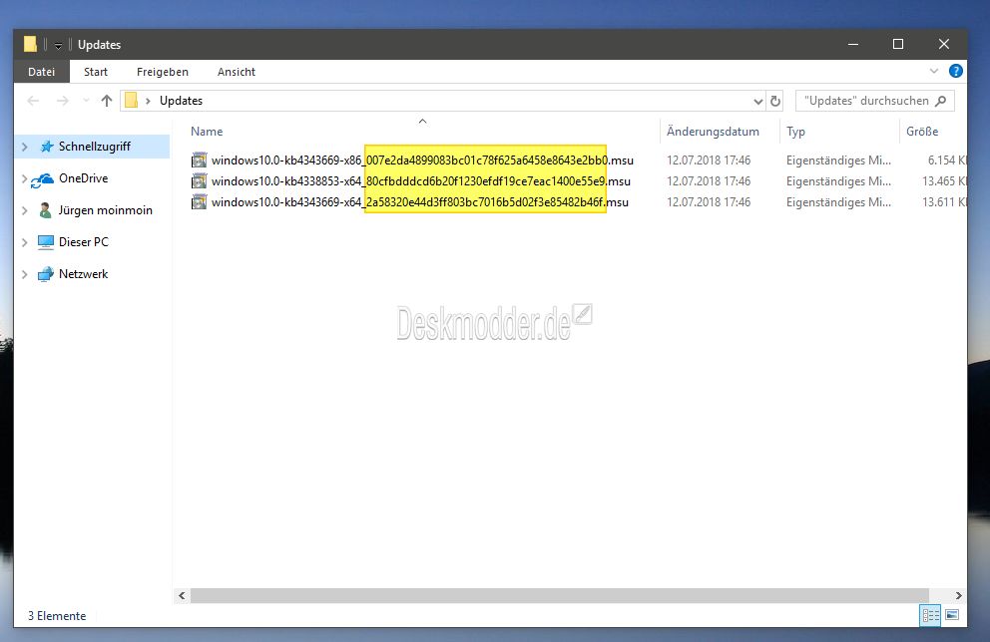The height and width of the screenshot is (642, 990).
Task: Select Dieser PC in navigation pane
Action: click(84, 242)
